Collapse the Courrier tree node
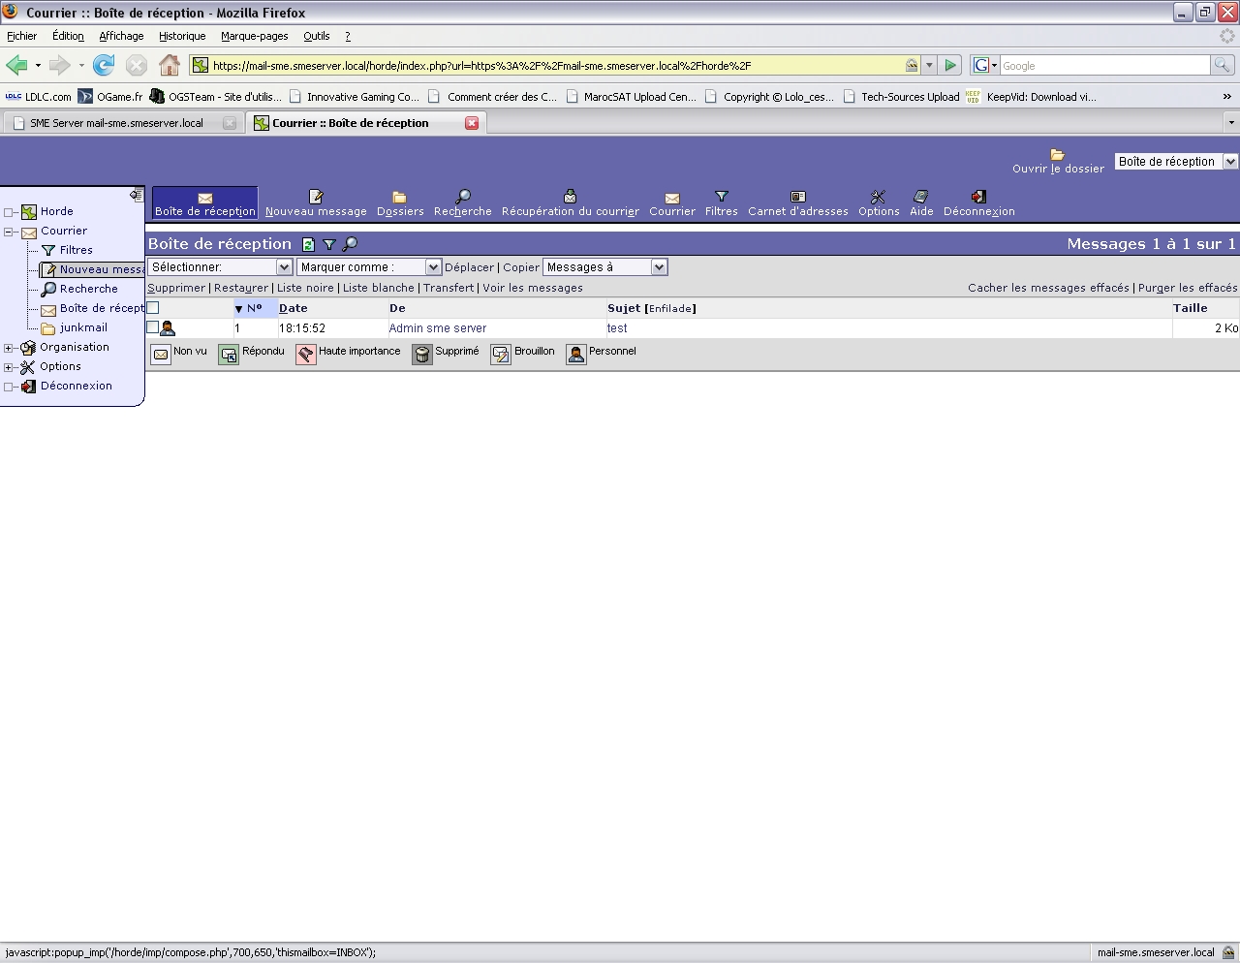Image resolution: width=1240 pixels, height=963 pixels. tap(9, 232)
